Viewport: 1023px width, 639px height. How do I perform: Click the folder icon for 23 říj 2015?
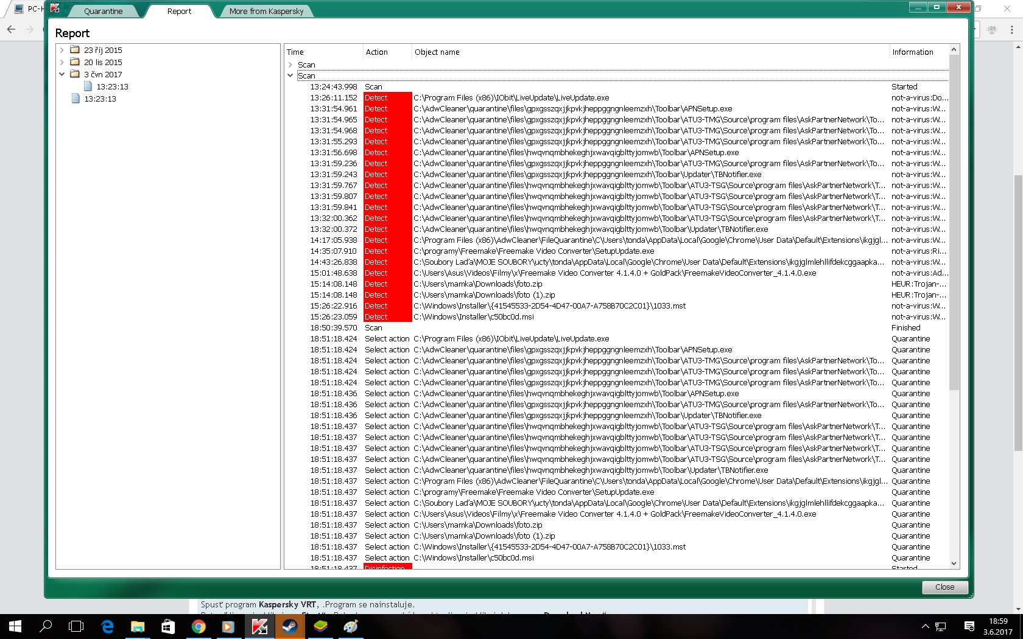point(75,50)
